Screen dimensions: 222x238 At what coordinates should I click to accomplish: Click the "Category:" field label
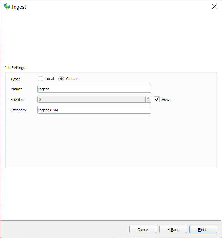[18, 110]
